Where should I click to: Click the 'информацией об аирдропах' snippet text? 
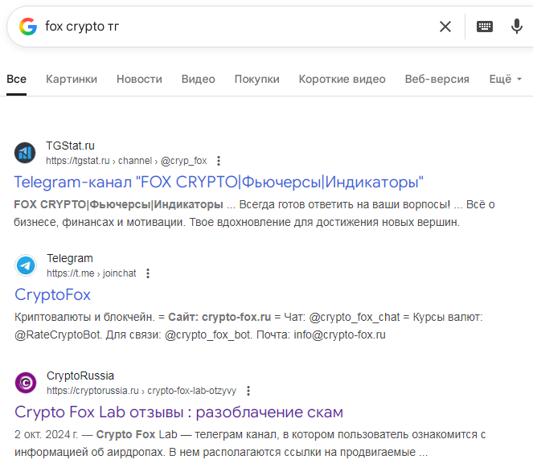coord(89,452)
